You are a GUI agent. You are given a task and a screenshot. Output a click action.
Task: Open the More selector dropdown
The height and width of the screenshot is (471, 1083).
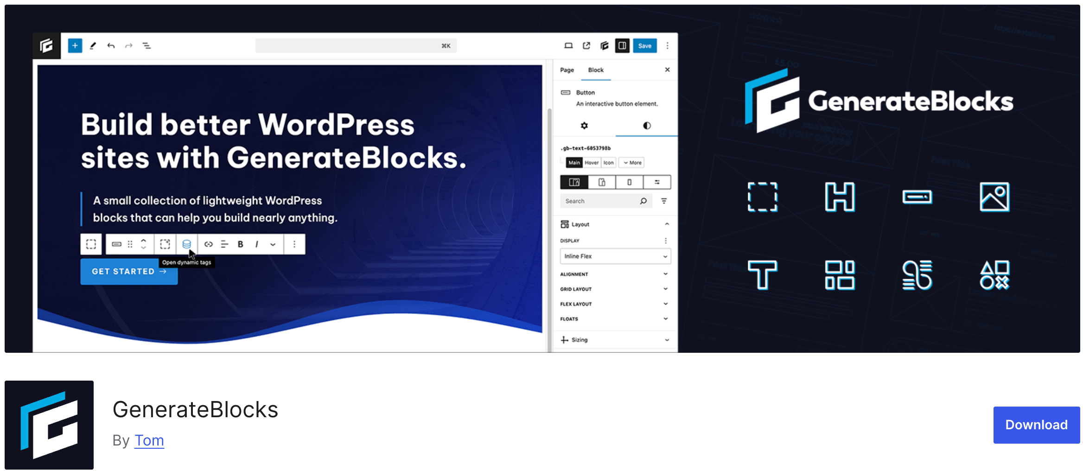click(x=631, y=163)
